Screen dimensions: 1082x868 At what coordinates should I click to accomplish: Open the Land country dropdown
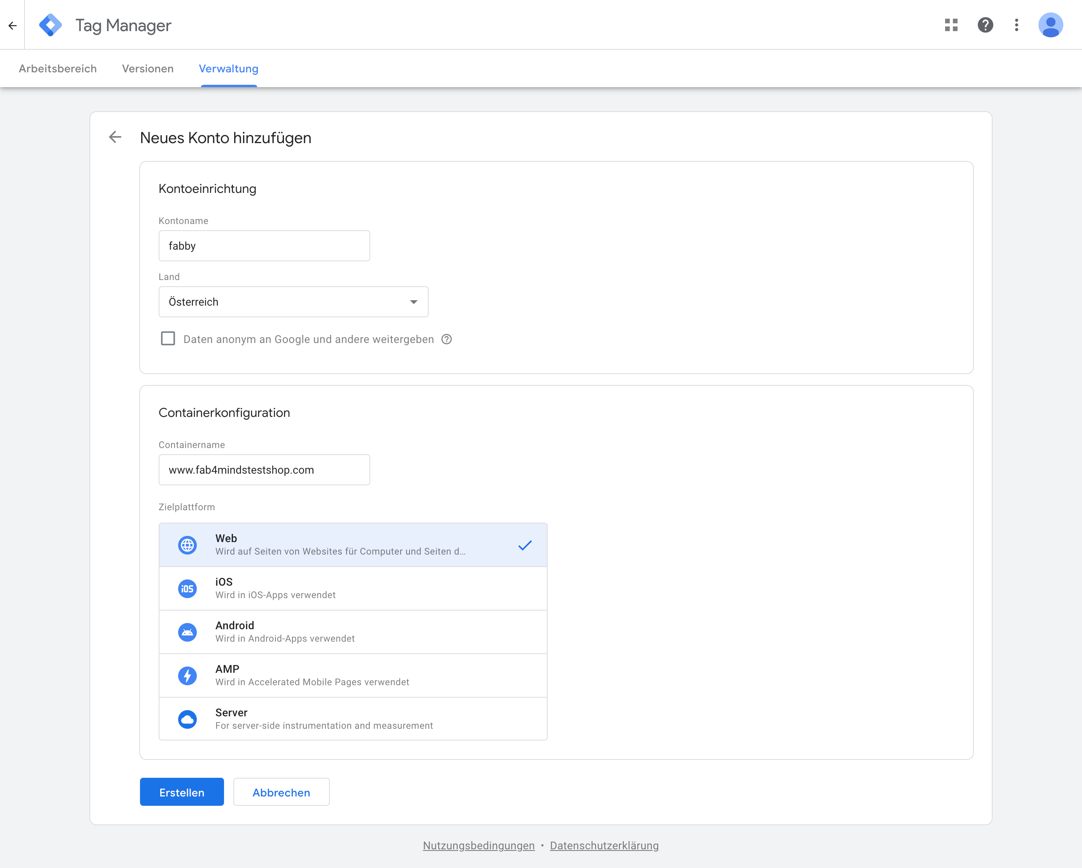293,301
